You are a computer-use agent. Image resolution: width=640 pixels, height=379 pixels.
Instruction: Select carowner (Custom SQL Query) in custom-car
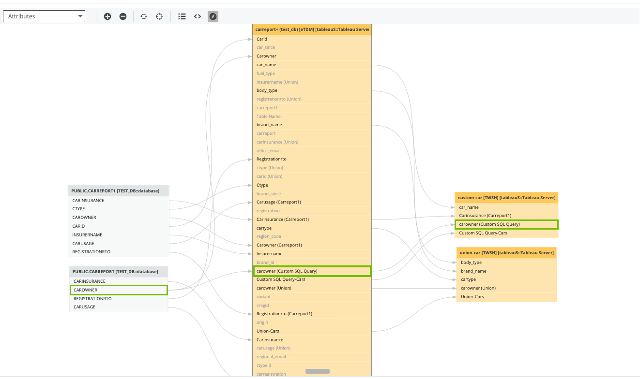click(x=506, y=224)
